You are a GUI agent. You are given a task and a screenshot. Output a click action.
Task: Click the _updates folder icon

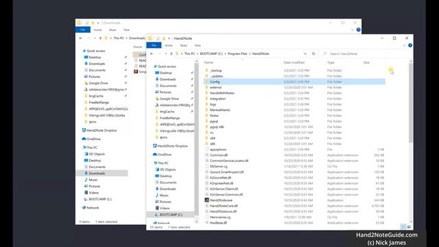tap(206, 76)
